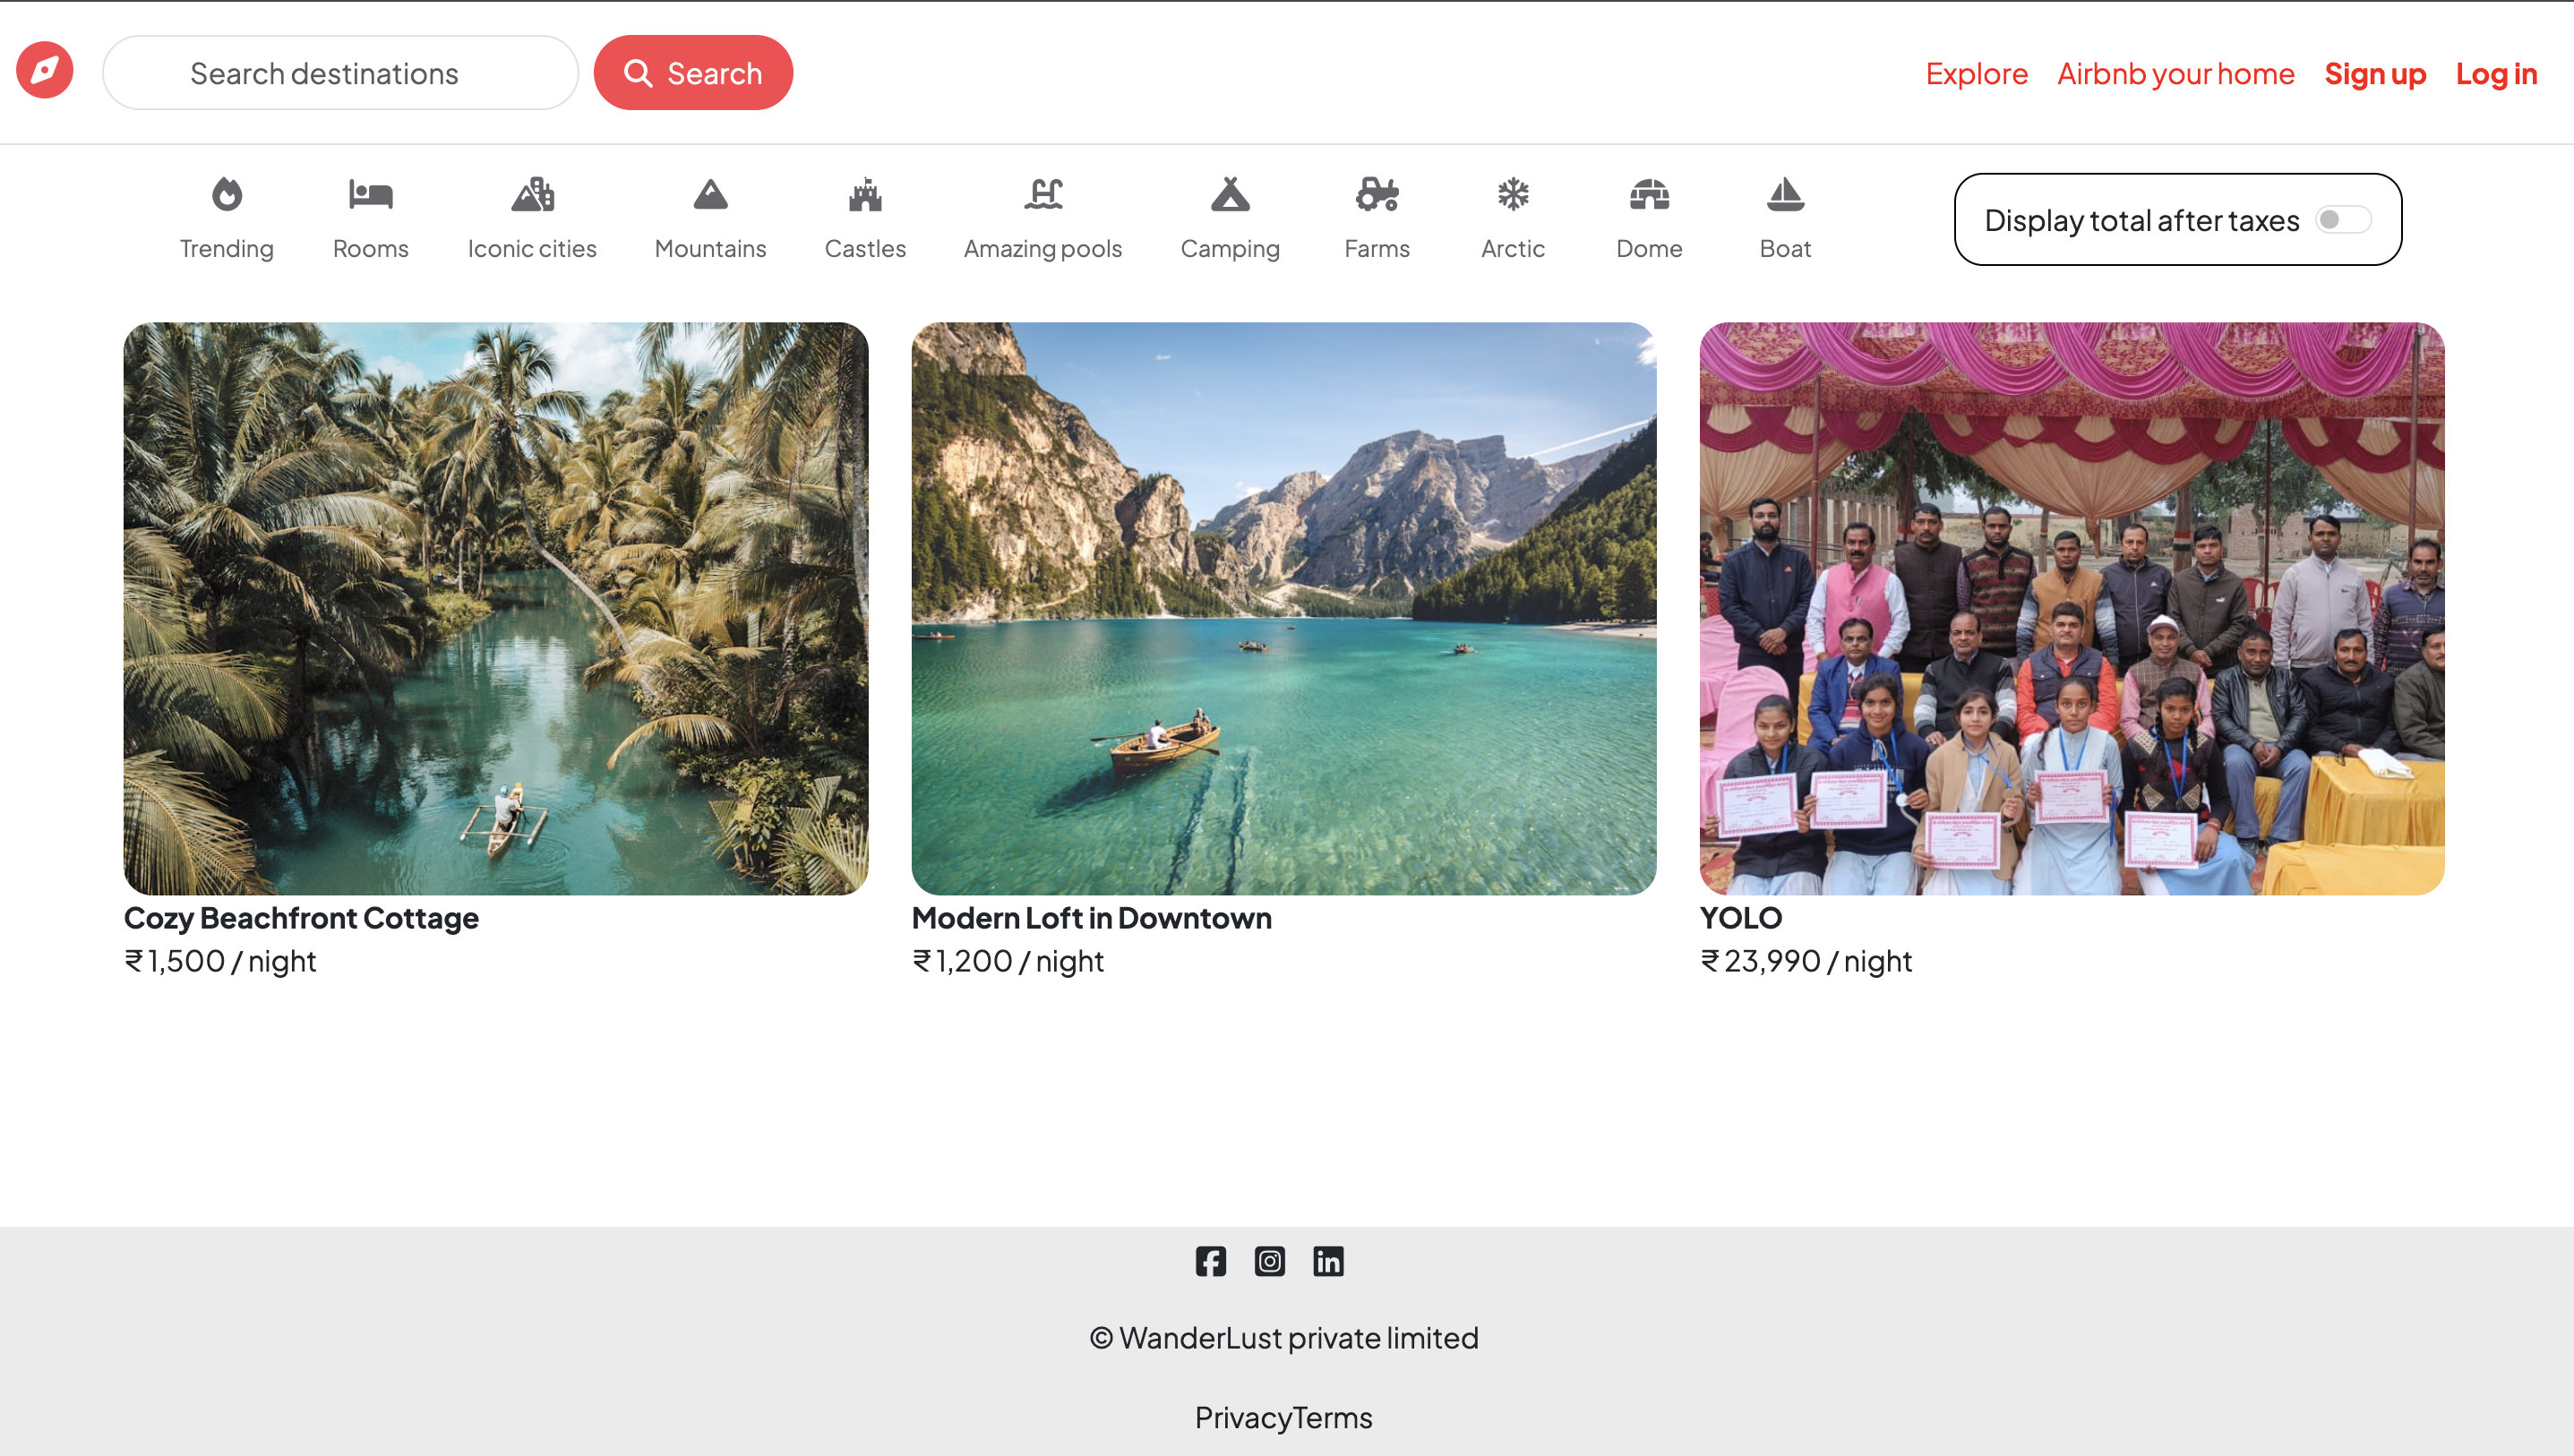Image resolution: width=2574 pixels, height=1456 pixels.
Task: Select the Dome igloo icon
Action: 1649,194
